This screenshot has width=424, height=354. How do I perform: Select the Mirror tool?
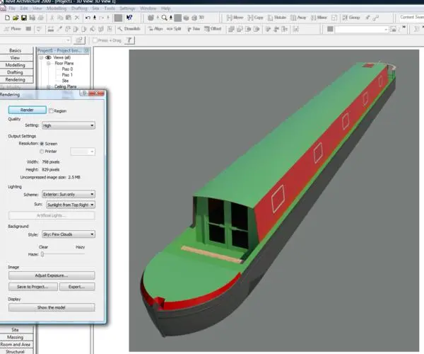tap(319, 18)
